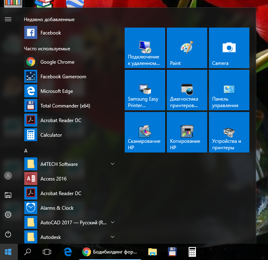The image size is (268, 260).
Task: Click the letter A section header
Action: pyautogui.click(x=26, y=150)
